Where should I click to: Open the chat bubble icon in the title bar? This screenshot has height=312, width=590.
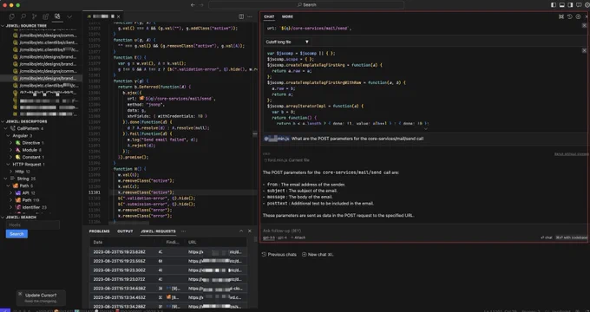pos(579,5)
